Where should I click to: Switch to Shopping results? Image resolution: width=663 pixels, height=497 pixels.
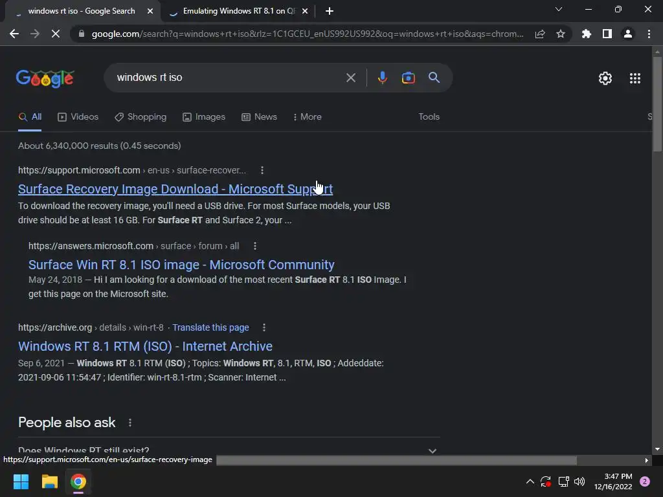point(140,117)
